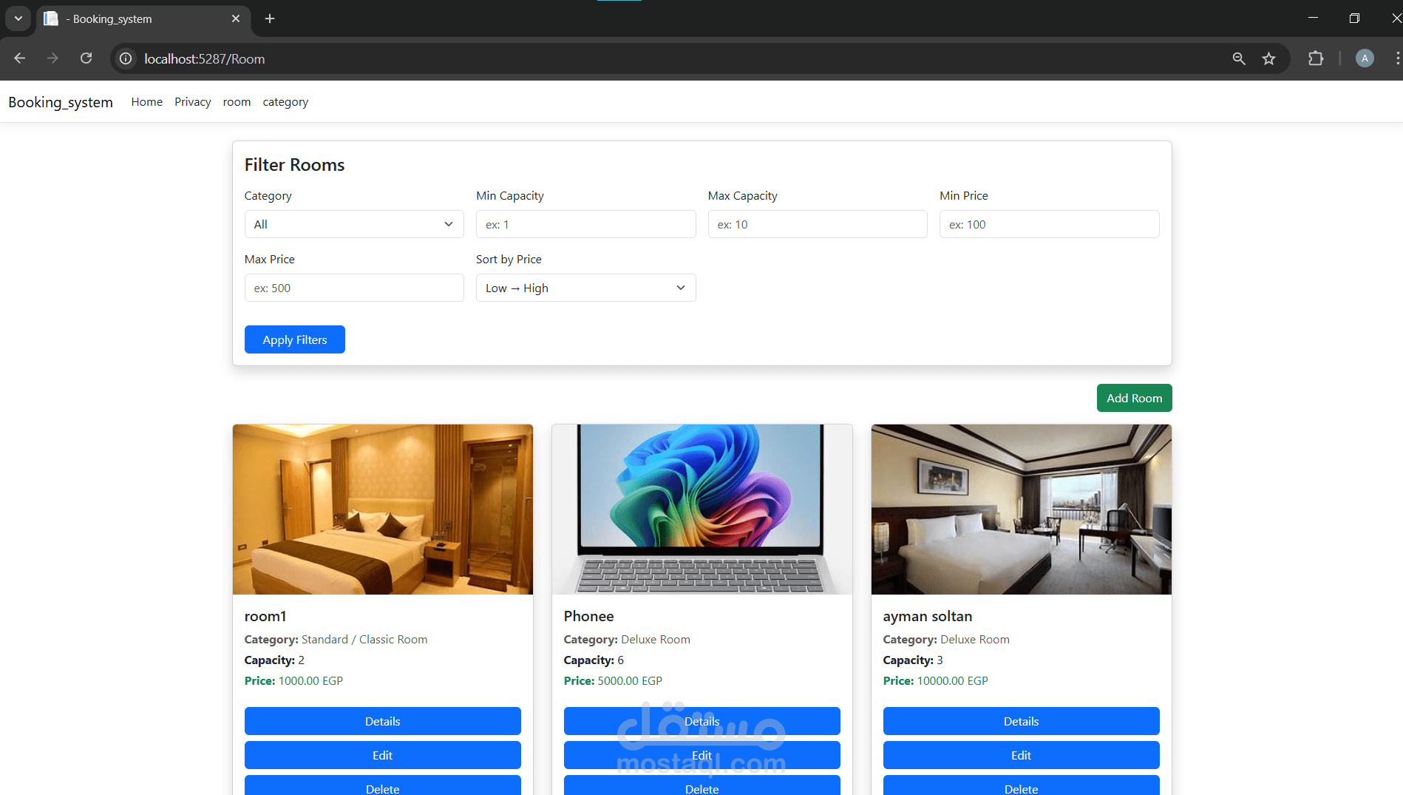View Details of room1

(382, 721)
